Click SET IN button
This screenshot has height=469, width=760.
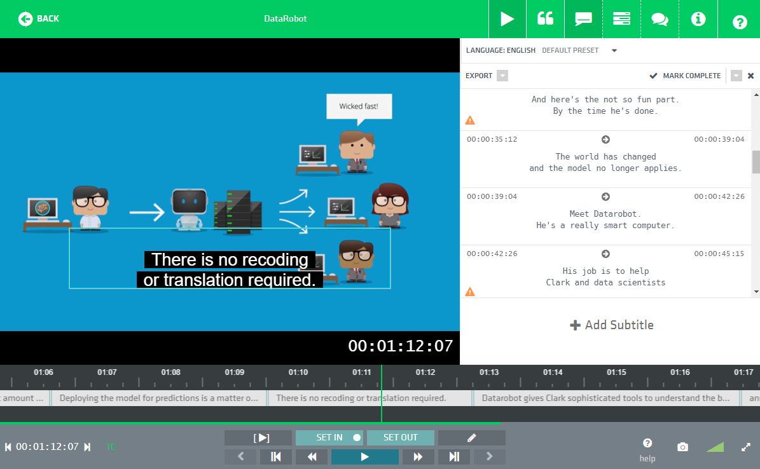coord(329,437)
